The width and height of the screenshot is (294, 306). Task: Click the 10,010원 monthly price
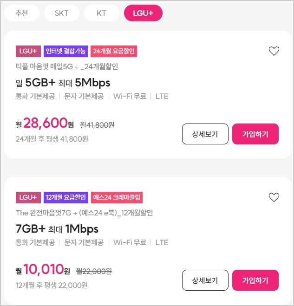43,270
